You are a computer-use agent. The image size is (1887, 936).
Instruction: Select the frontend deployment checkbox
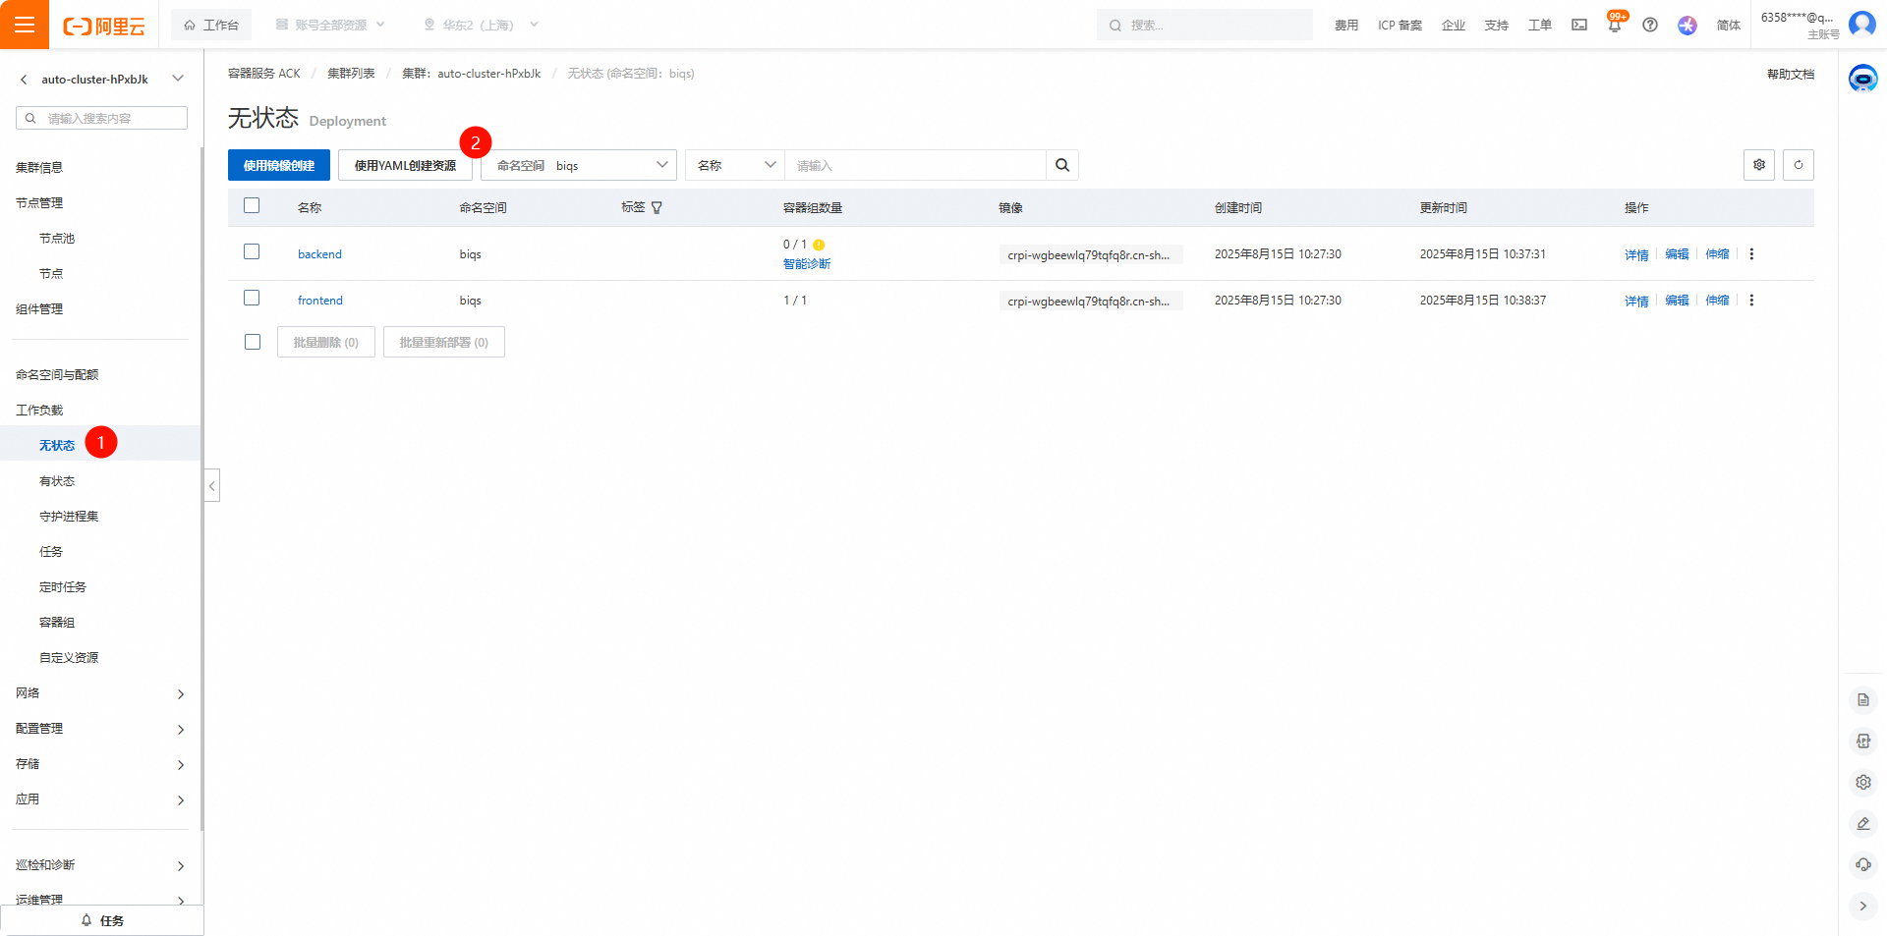point(252,299)
